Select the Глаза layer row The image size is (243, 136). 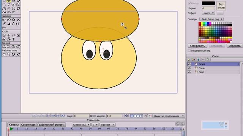[x=213, y=68]
